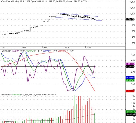This screenshot has width=136, height=123.
Task: Click the 800 price axis label
Action: pos(134,25)
